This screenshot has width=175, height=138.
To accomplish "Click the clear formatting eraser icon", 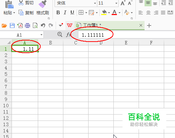I will point(127,12).
